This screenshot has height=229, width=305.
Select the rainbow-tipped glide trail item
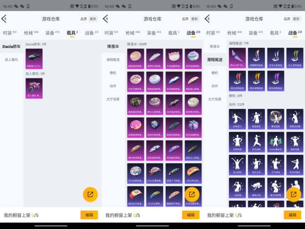tap(275, 58)
